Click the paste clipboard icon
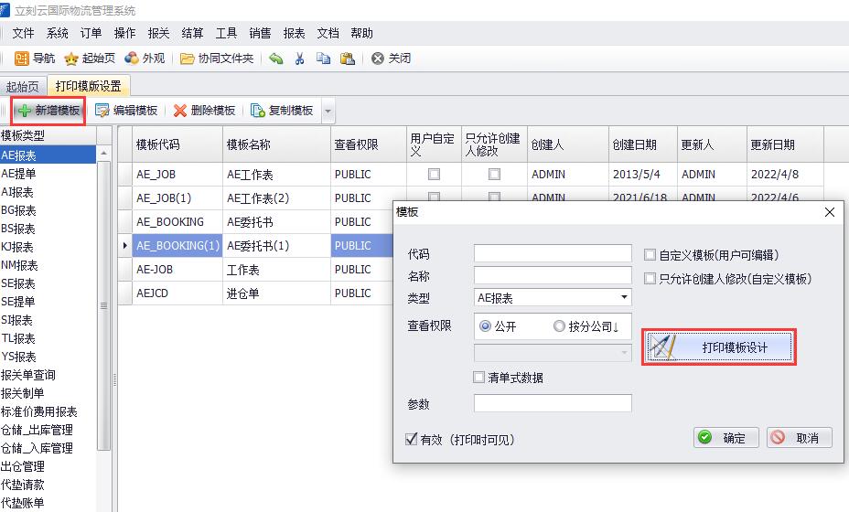 coord(347,59)
